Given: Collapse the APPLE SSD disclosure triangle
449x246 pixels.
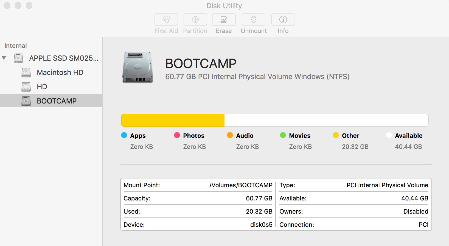Looking at the screenshot, I should pos(4,58).
